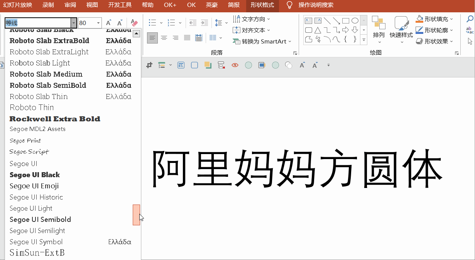This screenshot has height=260, width=475.
Task: Choose the rectangle shape in gallery
Action: tap(346, 21)
